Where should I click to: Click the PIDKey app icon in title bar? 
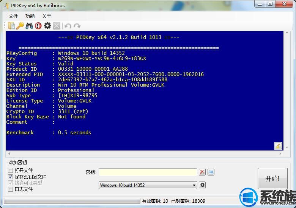tap(6, 5)
